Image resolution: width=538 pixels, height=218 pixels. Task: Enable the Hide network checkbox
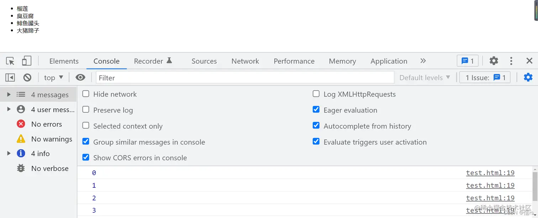[86, 94]
